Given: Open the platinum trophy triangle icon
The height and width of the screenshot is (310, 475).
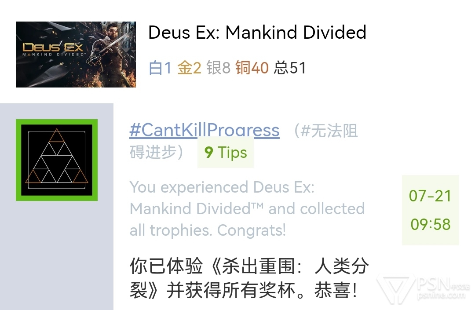Looking at the screenshot, I should [x=57, y=160].
